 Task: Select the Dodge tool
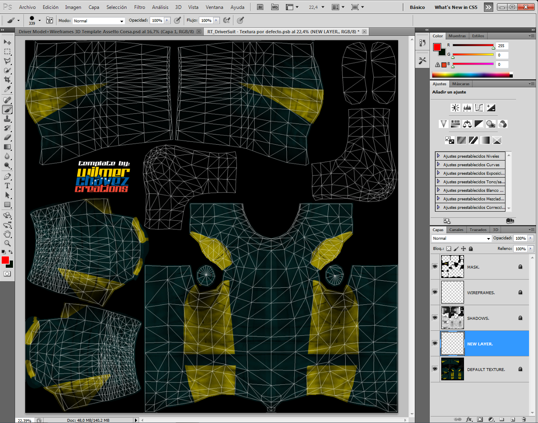click(x=7, y=165)
